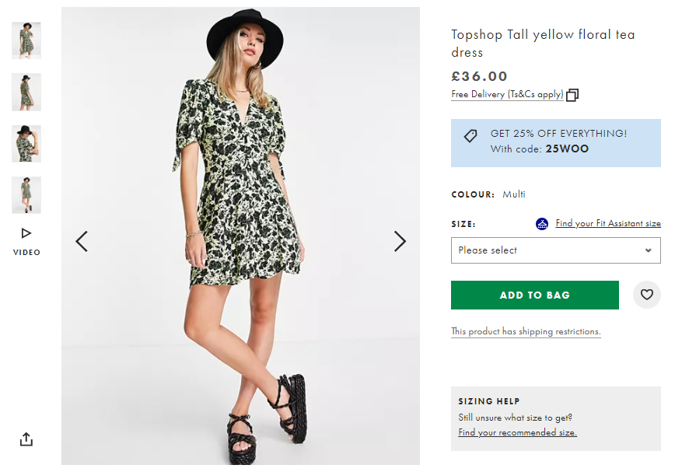Viewport: 689px width, 472px height.
Task: Click the promo tag icon
Action: (470, 136)
